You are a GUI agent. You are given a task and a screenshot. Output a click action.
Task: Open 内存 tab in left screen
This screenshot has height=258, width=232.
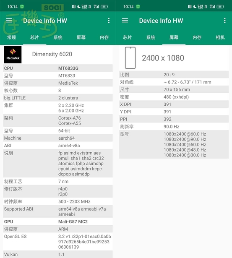104,37
